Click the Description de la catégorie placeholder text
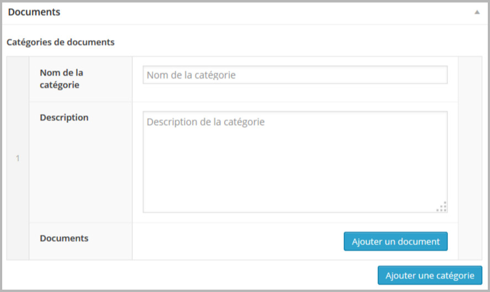Viewport: 490px width, 292px height. [x=206, y=122]
